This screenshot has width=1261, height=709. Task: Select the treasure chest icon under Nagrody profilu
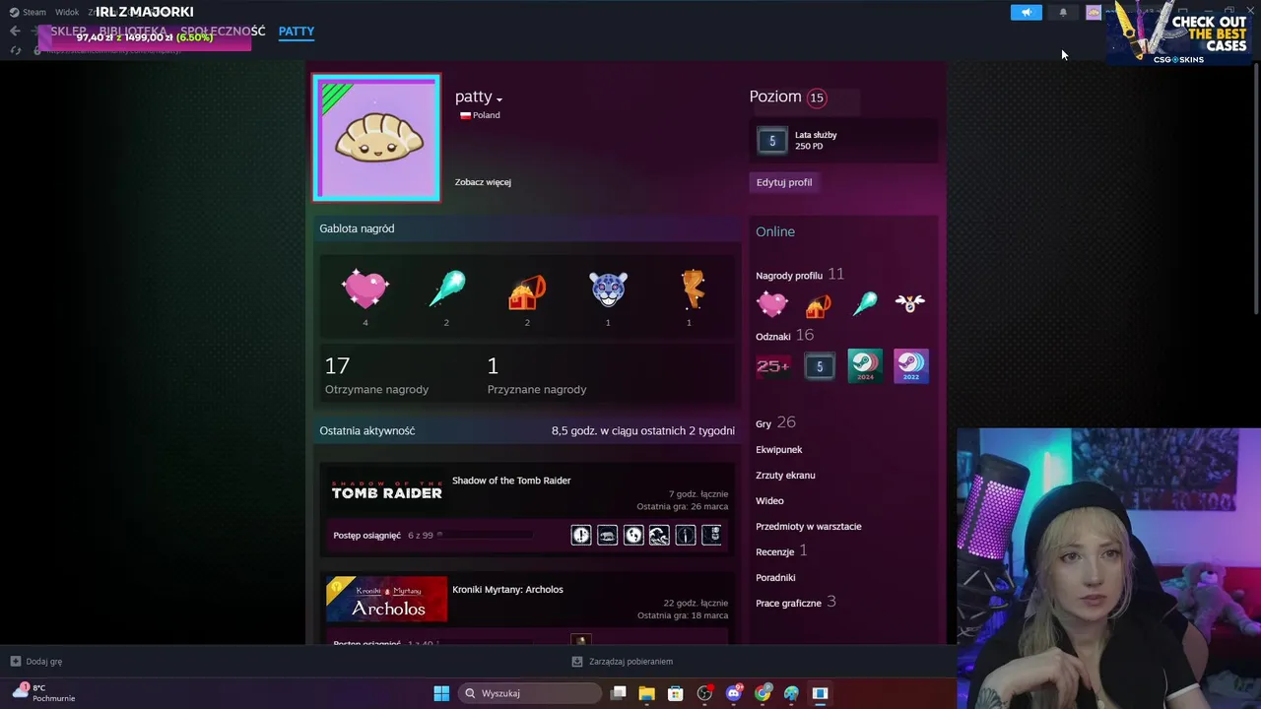click(818, 305)
